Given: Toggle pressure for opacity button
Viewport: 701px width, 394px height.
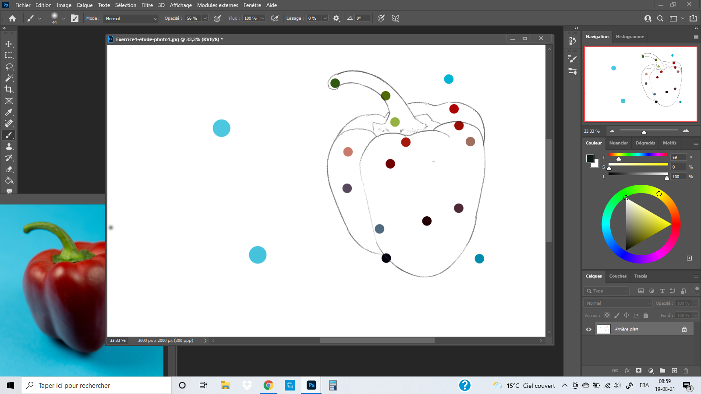Looking at the screenshot, I should pos(217,18).
